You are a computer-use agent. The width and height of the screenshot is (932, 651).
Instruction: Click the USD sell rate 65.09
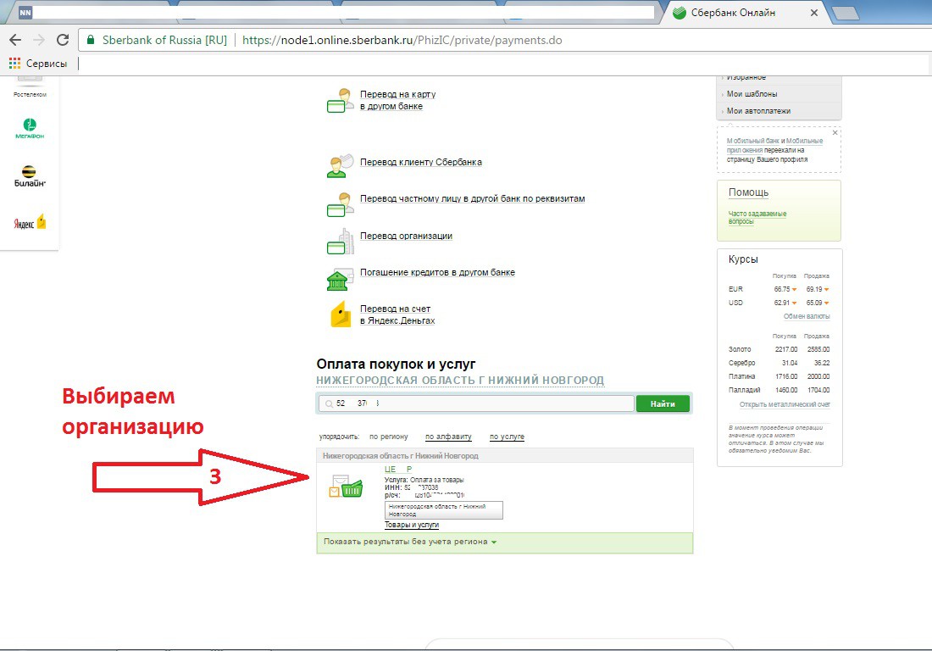813,303
